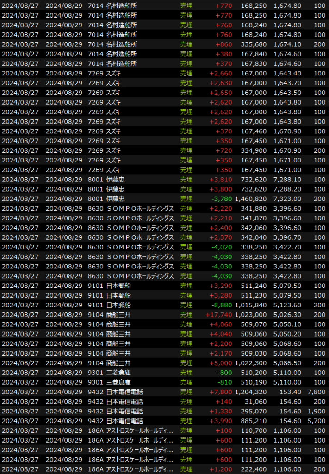Select the 1,460,820 amount cell
Viewport: 329px width, 474px height.
(250, 199)
